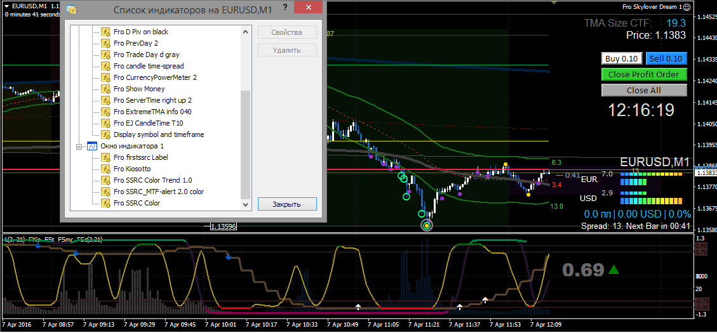The height and width of the screenshot is (333, 717).
Task: Click the dialog help question mark
Action: point(285,7)
